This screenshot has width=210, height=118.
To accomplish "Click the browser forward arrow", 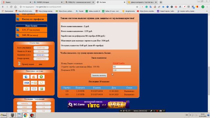I will [7, 7].
